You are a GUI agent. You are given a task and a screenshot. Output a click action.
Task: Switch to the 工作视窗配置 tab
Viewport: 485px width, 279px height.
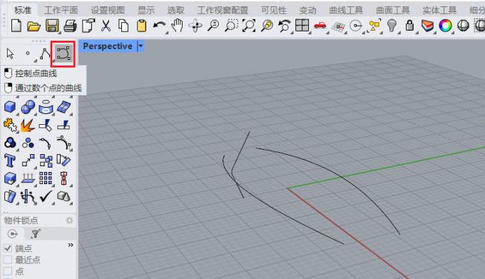pyautogui.click(x=223, y=10)
